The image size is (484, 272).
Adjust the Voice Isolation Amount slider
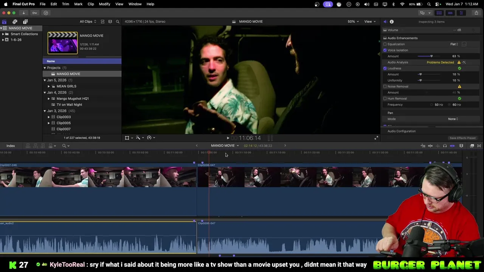click(x=431, y=56)
